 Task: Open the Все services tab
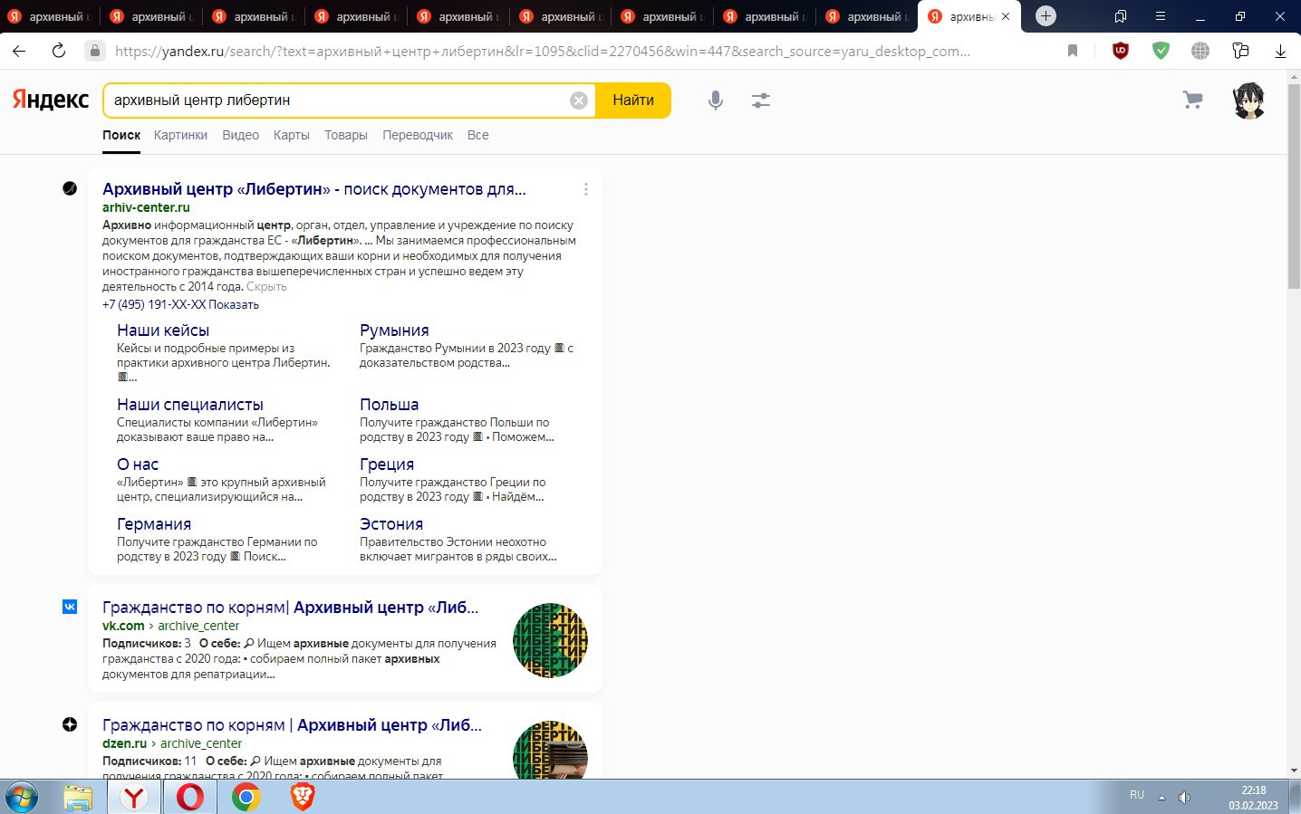point(477,135)
